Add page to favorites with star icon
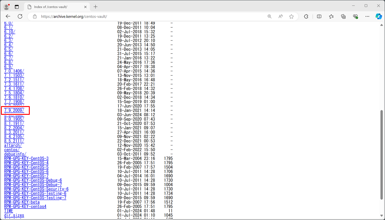Image resolution: width=385 pixels, height=220 pixels. pyautogui.click(x=291, y=17)
